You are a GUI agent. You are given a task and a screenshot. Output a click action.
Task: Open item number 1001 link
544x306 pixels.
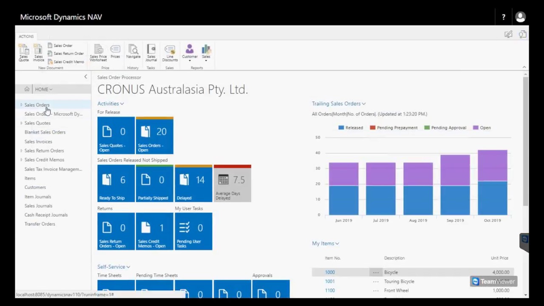tap(330, 281)
